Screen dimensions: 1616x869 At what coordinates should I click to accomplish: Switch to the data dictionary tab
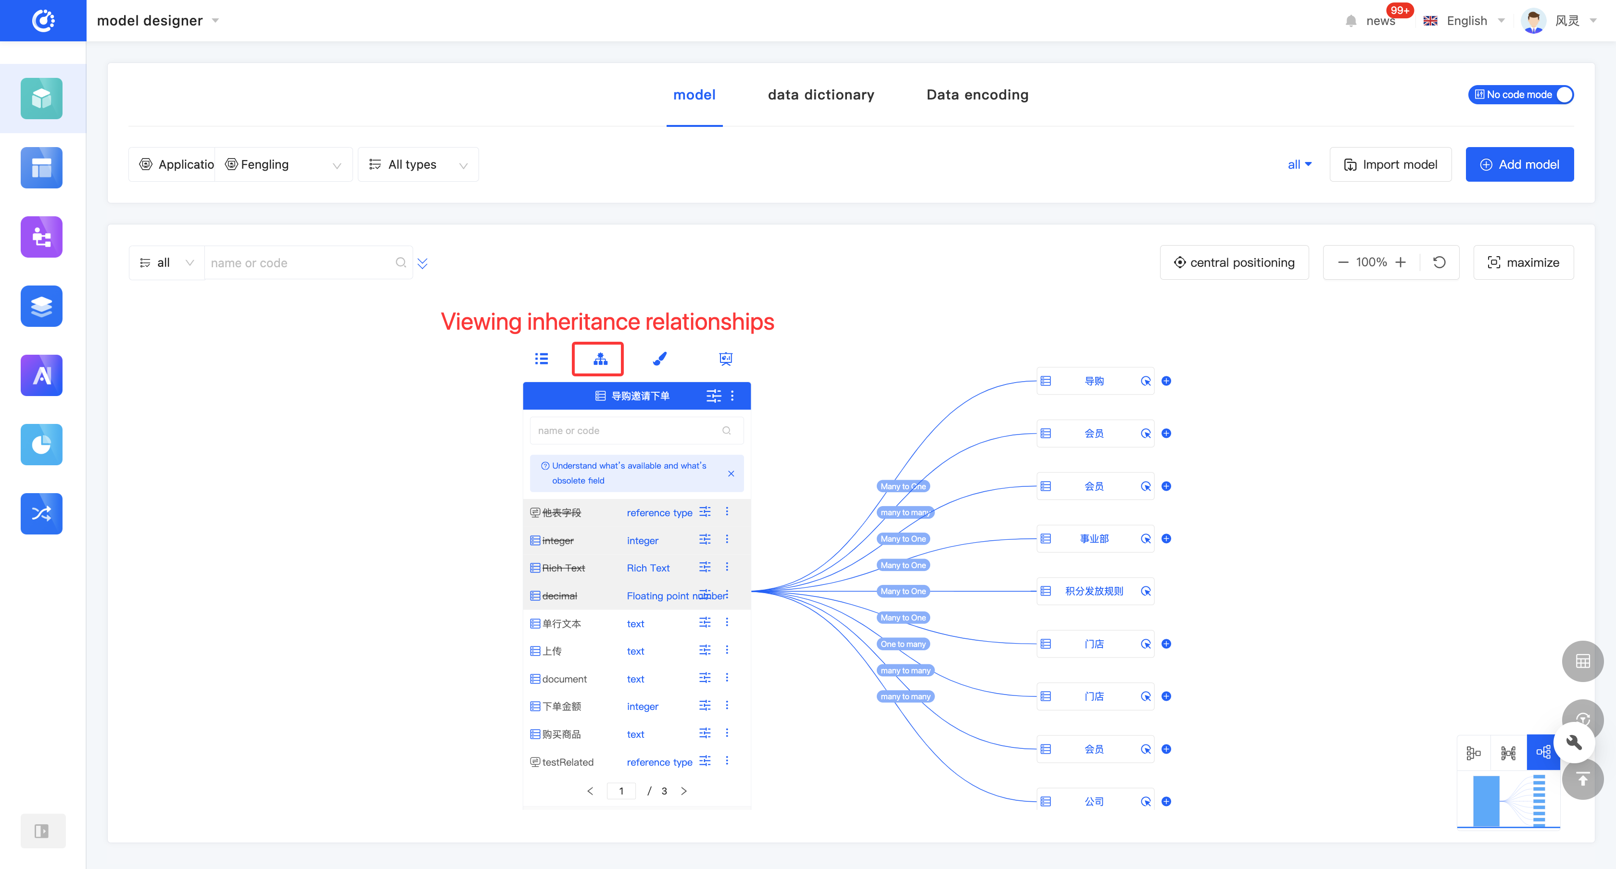(821, 95)
